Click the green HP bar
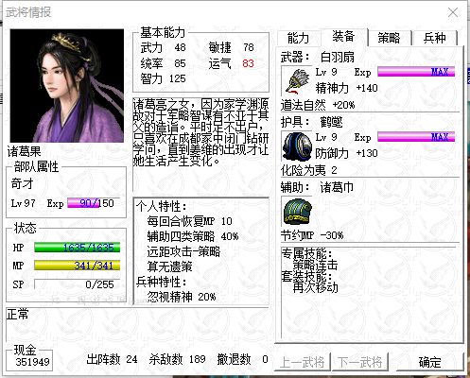This screenshot has width=470, height=378. tap(77, 248)
